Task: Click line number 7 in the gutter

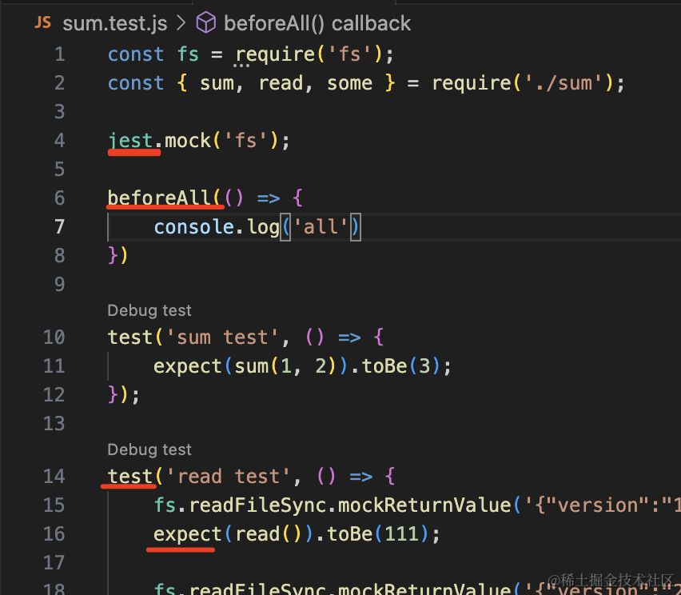Action: (59, 227)
